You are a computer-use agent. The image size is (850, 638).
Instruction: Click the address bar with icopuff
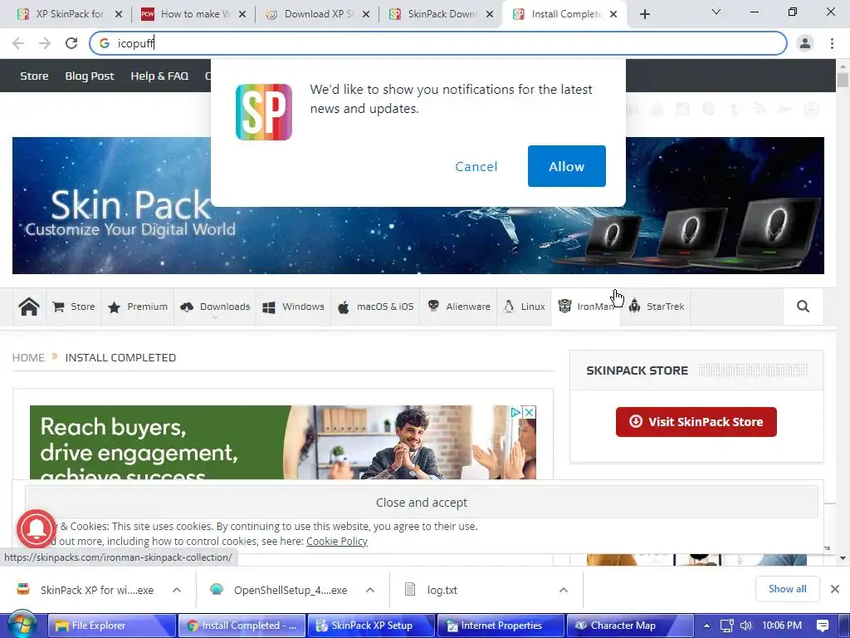point(438,43)
